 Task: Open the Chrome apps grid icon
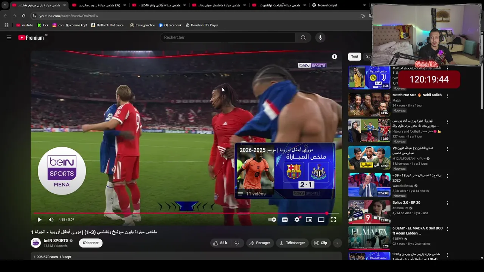click(x=6, y=25)
